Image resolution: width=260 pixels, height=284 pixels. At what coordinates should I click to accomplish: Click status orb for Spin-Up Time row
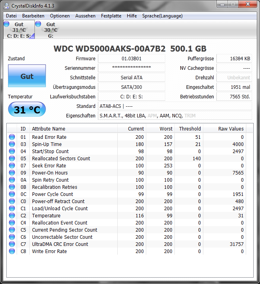[x=12, y=144]
